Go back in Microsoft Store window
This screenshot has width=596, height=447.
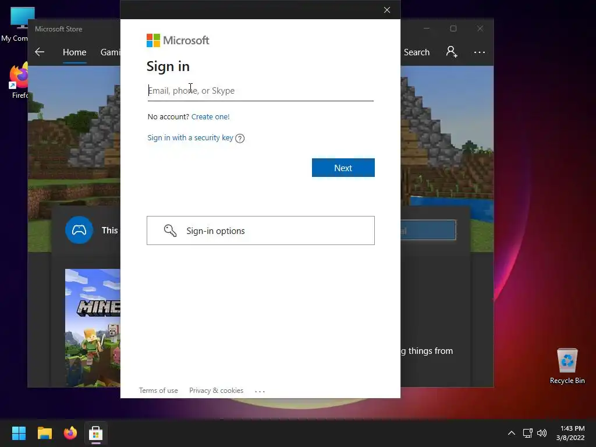tap(40, 52)
